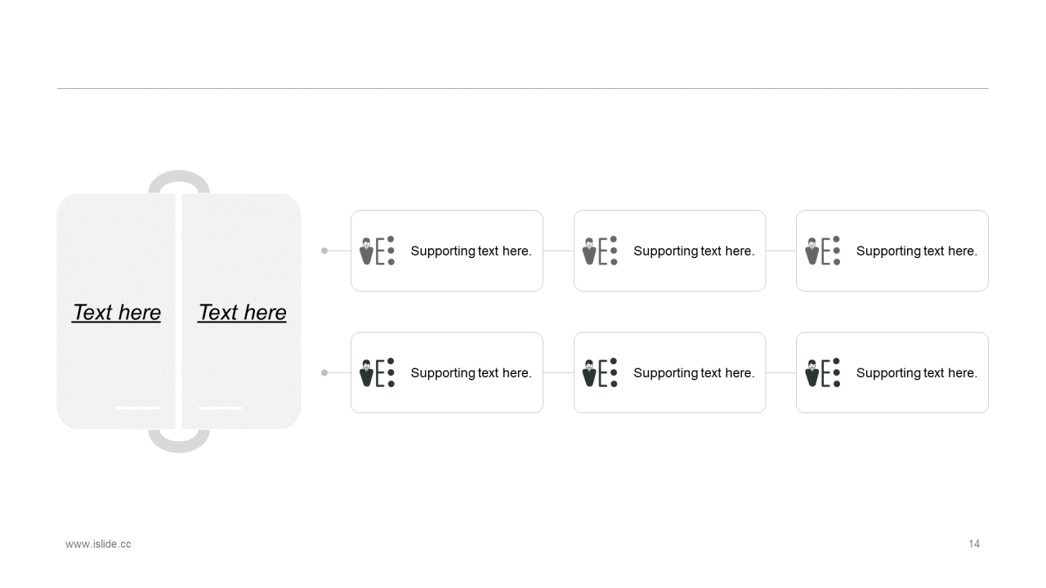Select the left underlined "Text here" heading
The image size is (1046, 588).
tap(116, 313)
